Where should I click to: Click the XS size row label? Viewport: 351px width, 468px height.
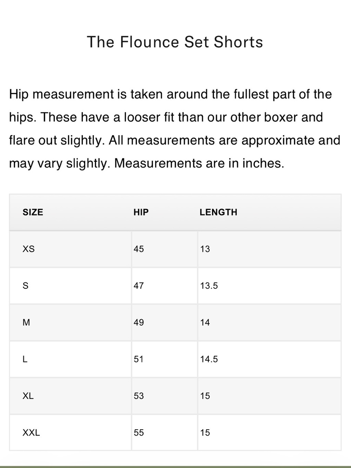click(29, 249)
